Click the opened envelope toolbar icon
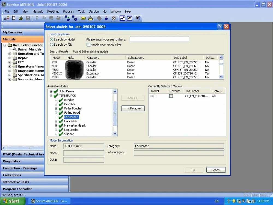Image resolution: width=273 pixels, height=205 pixels. [x=90, y=18]
